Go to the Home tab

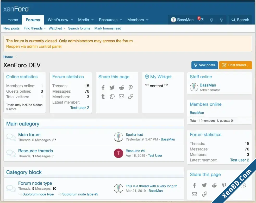[13, 20]
